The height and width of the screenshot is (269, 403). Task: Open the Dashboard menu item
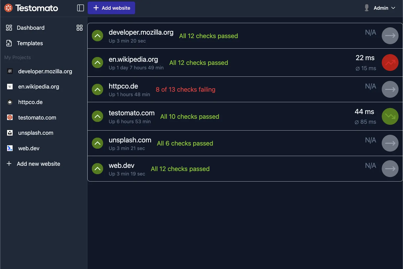[x=30, y=28]
